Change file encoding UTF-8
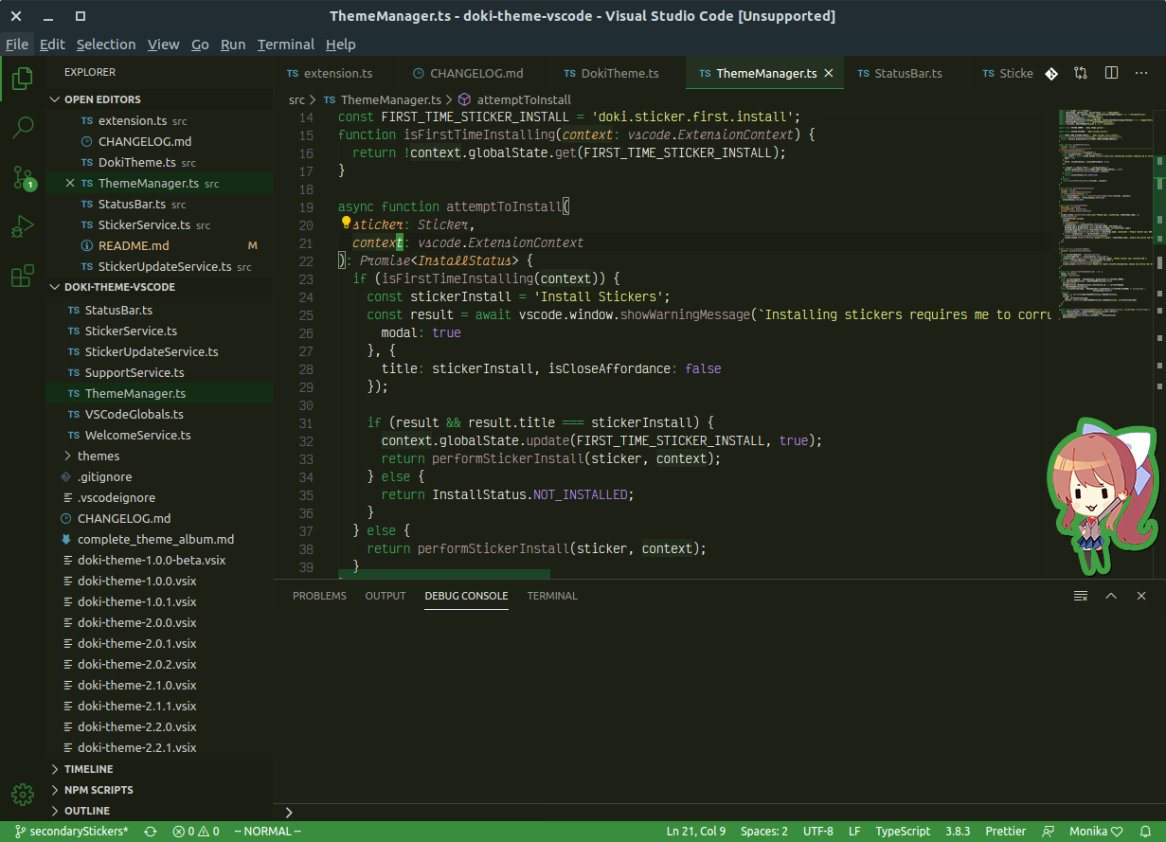 (818, 832)
